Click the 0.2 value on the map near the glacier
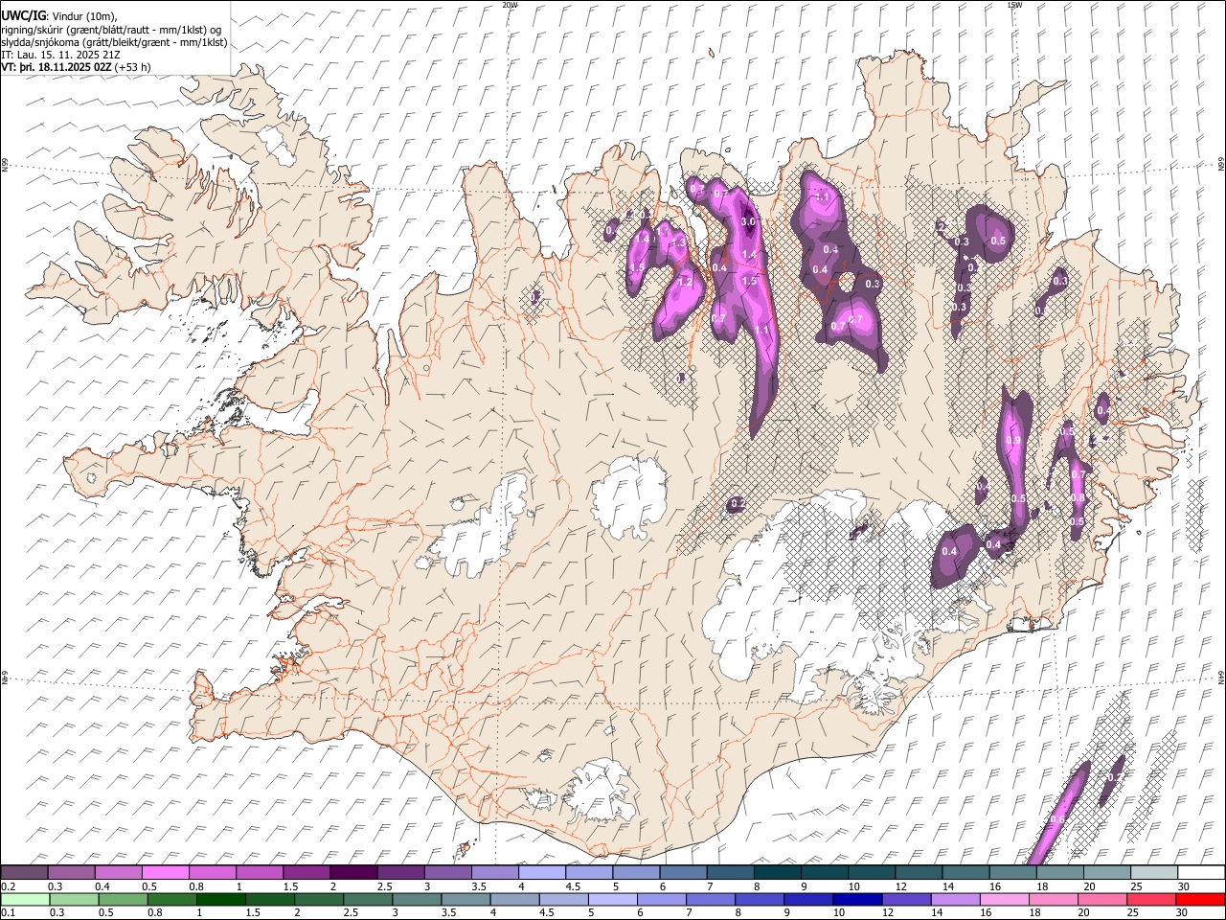 738,503
